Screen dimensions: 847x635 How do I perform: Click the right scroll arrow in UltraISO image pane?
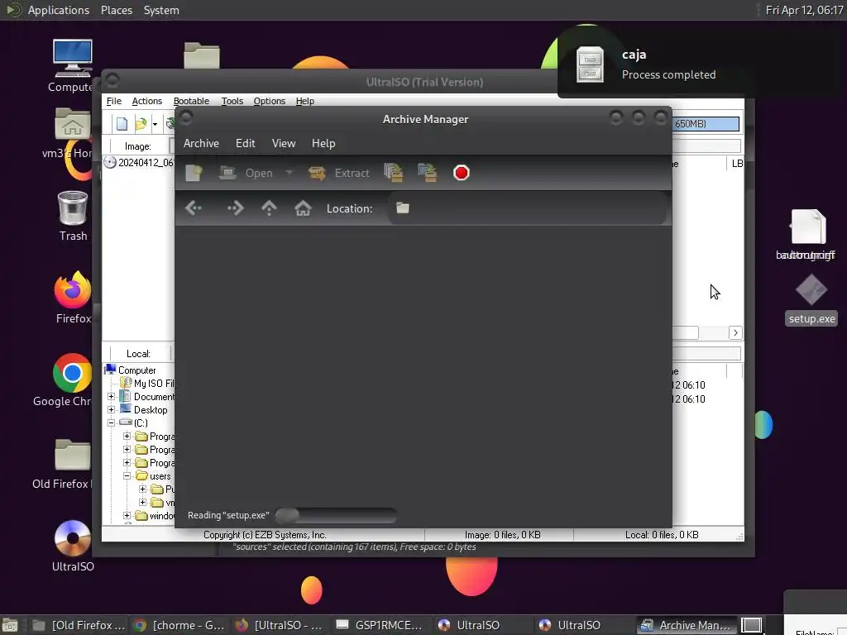tap(735, 332)
